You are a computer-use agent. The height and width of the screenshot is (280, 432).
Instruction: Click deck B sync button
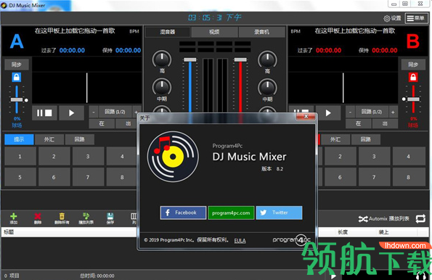pos(413,65)
